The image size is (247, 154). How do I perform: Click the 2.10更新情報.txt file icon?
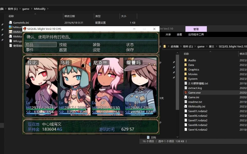tap(186, 83)
